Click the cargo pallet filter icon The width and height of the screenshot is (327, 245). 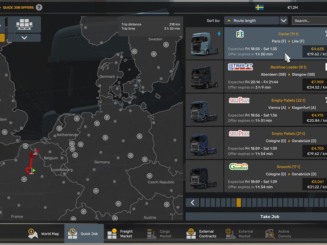pyautogui.click(x=25, y=24)
